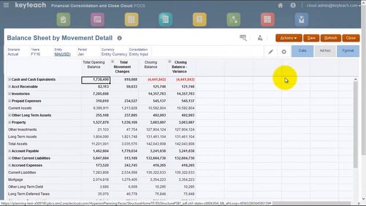This screenshot has width=366, height=206.
Task: Click the info icon beside form title
Action: [x=120, y=38]
